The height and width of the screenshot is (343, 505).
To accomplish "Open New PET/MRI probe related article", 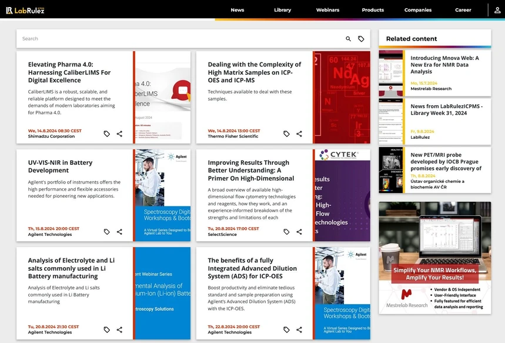I will tap(446, 162).
